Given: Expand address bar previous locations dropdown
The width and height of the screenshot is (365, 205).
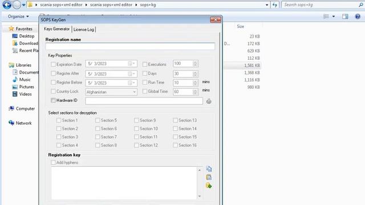Looking at the screenshot, I should coord(267,5).
